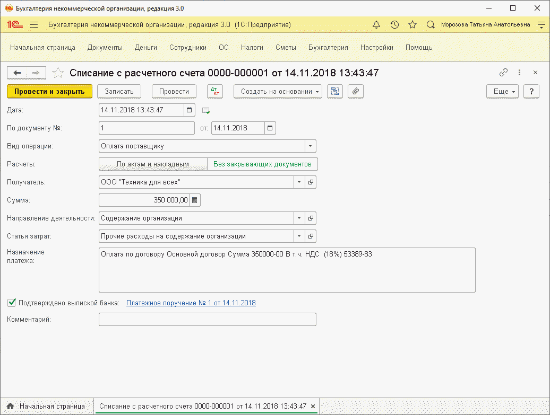Open calendar for the 'от' date
Image resolution: width=550 pixels, height=415 pixels.
270,128
